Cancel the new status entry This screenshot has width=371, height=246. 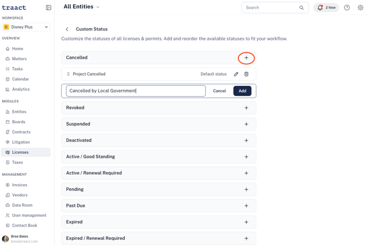pyautogui.click(x=219, y=91)
